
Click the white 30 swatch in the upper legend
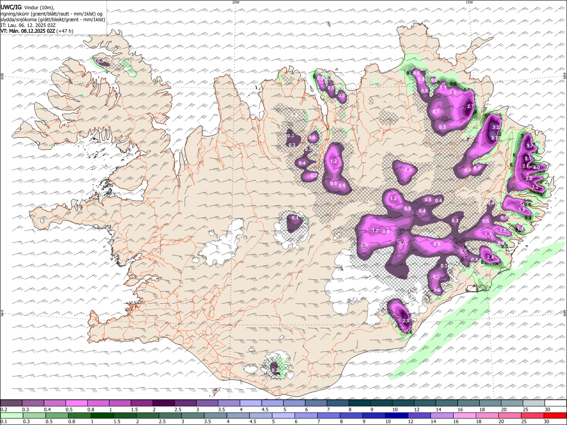pos(555,403)
